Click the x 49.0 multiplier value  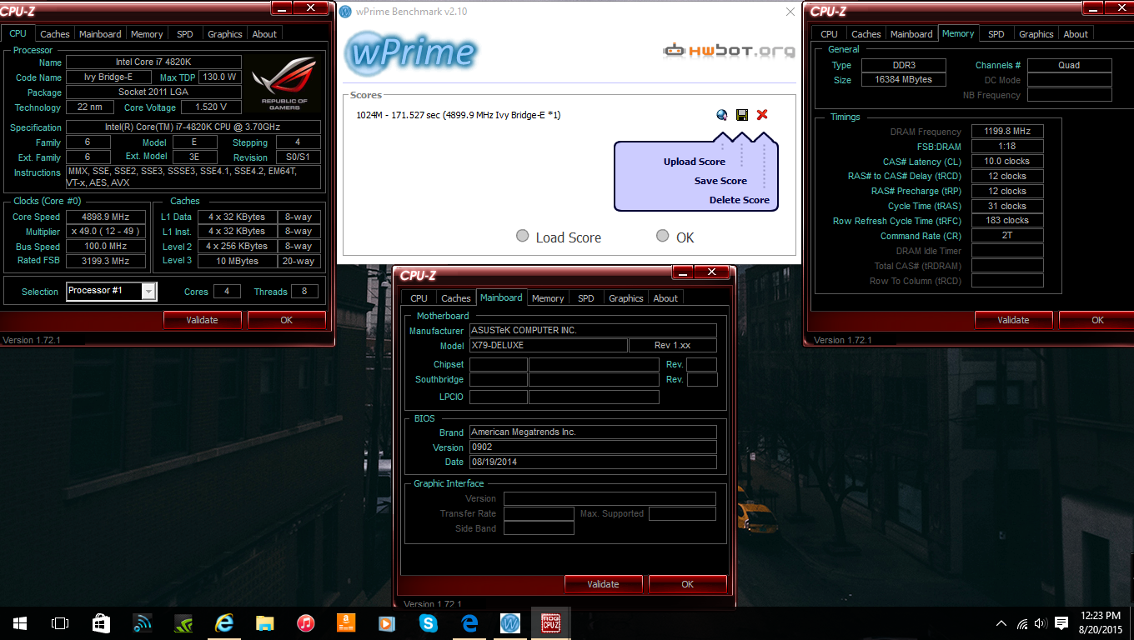[106, 232]
